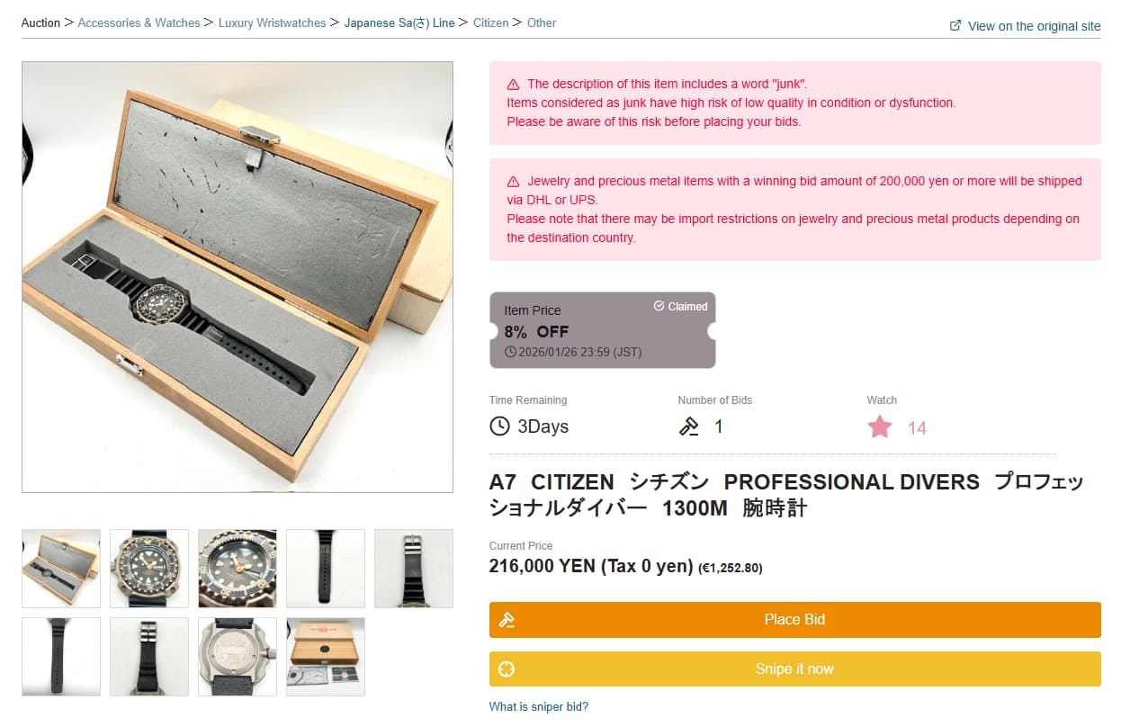1130x727 pixels.
Task: Click the clock icon beside 3Days
Action: (x=499, y=426)
